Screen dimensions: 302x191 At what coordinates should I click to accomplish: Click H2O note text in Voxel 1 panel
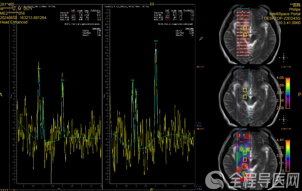click(82, 24)
